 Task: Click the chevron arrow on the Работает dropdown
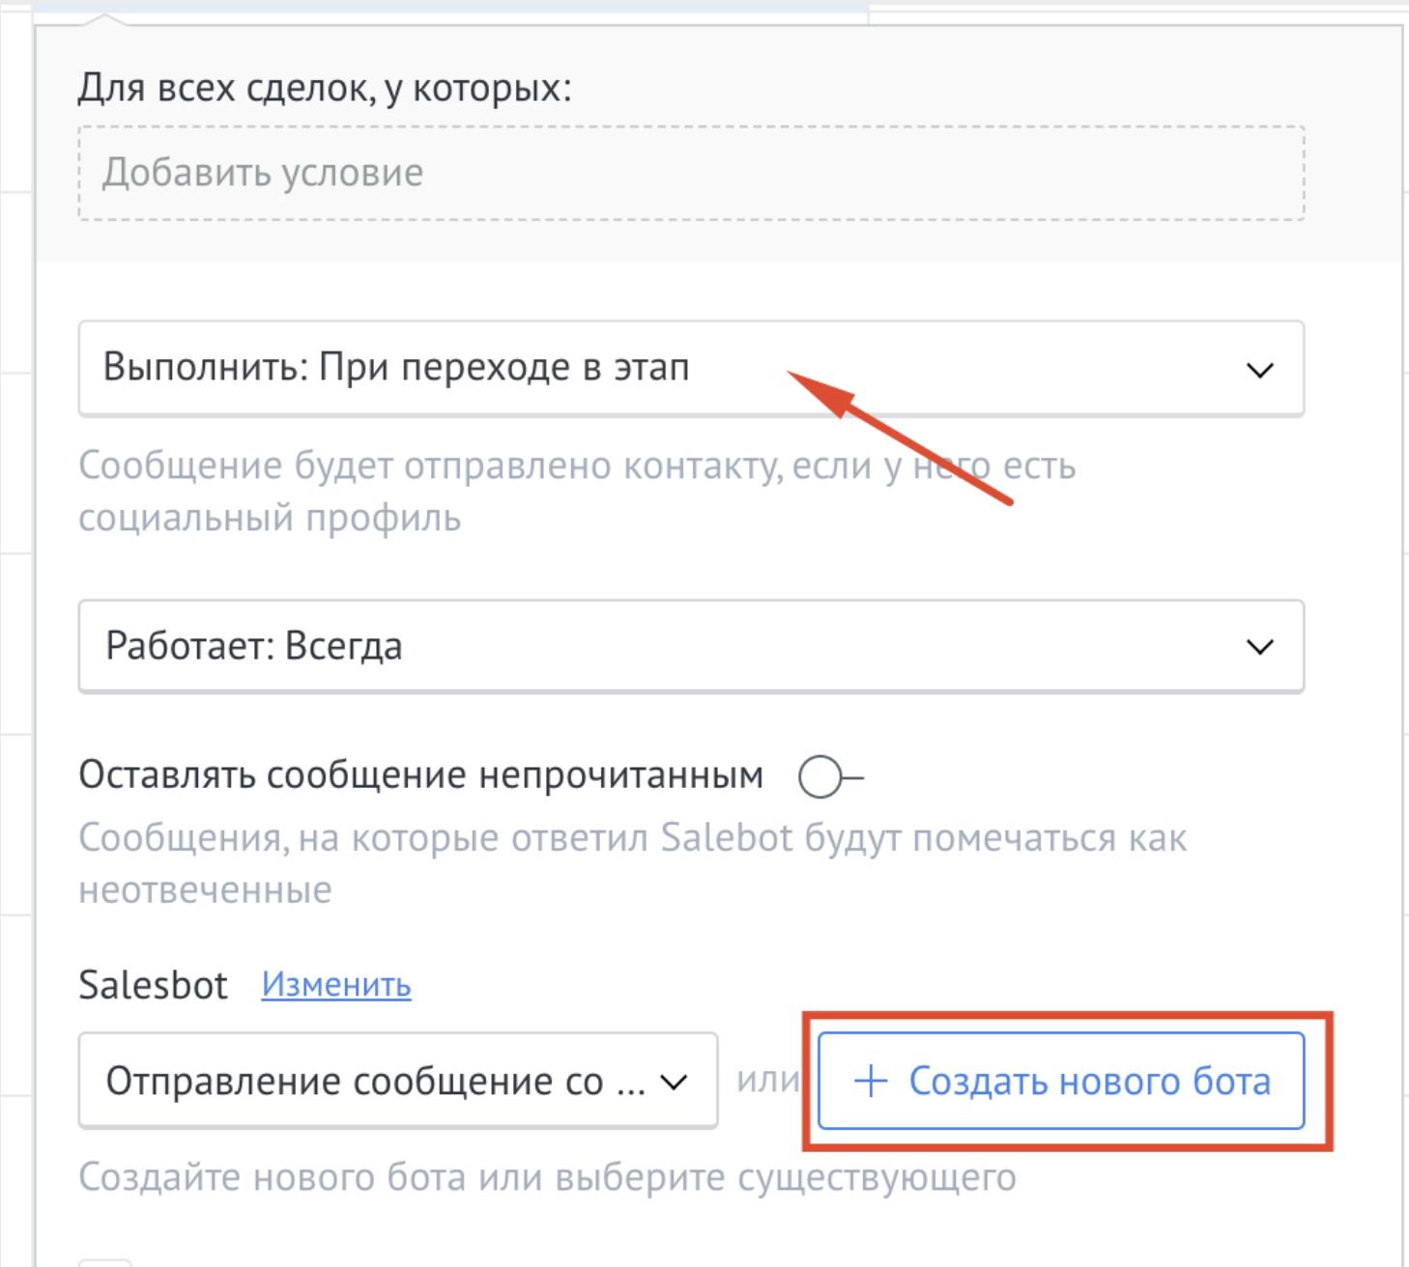coord(1259,647)
